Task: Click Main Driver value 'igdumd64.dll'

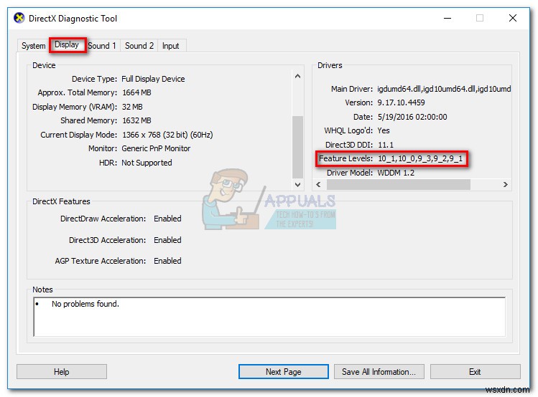Action: point(399,89)
